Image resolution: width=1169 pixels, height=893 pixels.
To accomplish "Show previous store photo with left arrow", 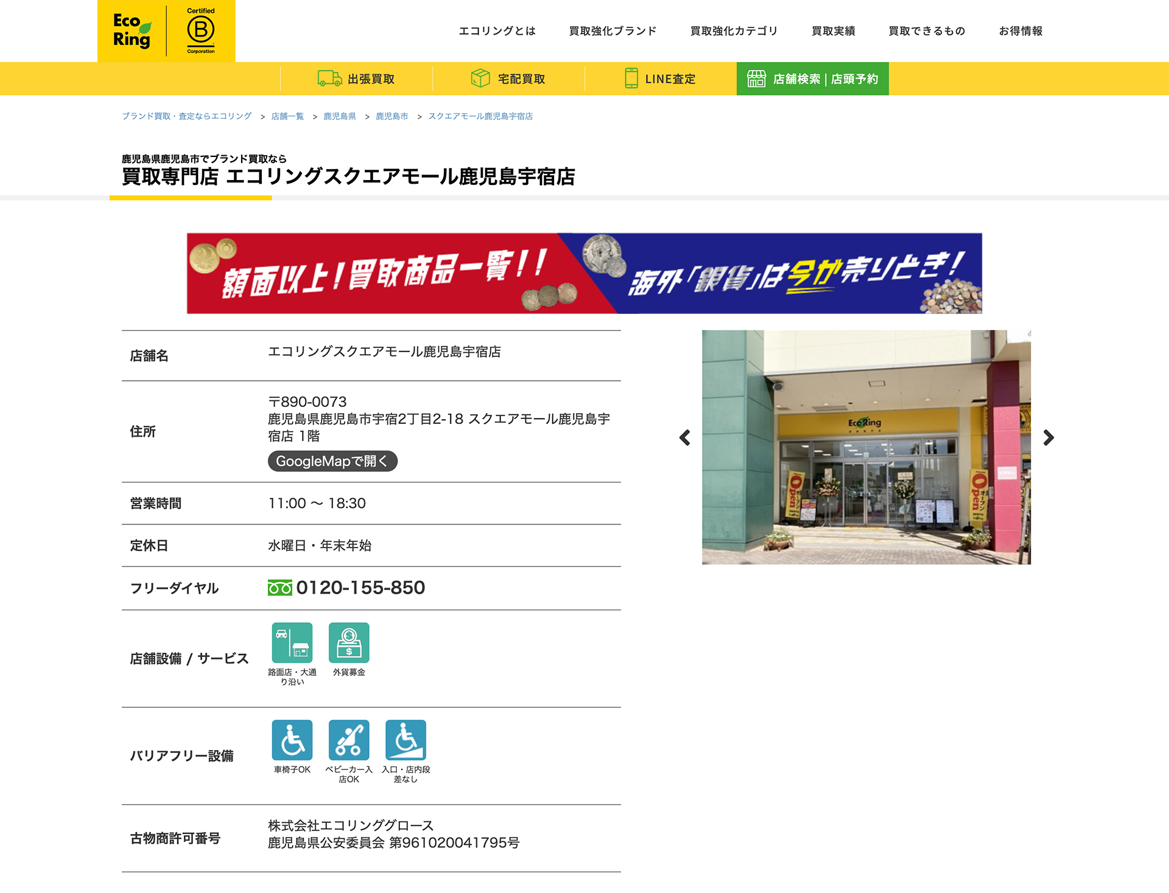I will [685, 437].
